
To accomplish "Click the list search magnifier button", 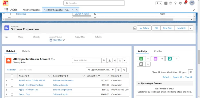I will pyautogui.click(x=104, y=60).
